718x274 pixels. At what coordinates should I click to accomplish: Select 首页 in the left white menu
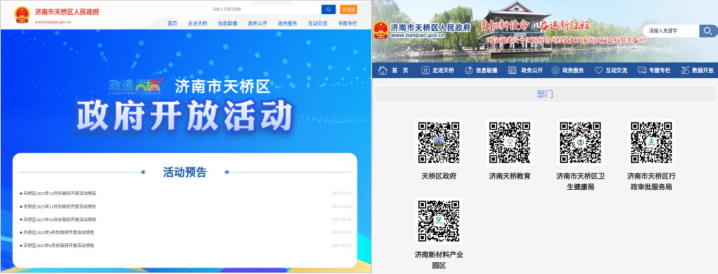[172, 23]
